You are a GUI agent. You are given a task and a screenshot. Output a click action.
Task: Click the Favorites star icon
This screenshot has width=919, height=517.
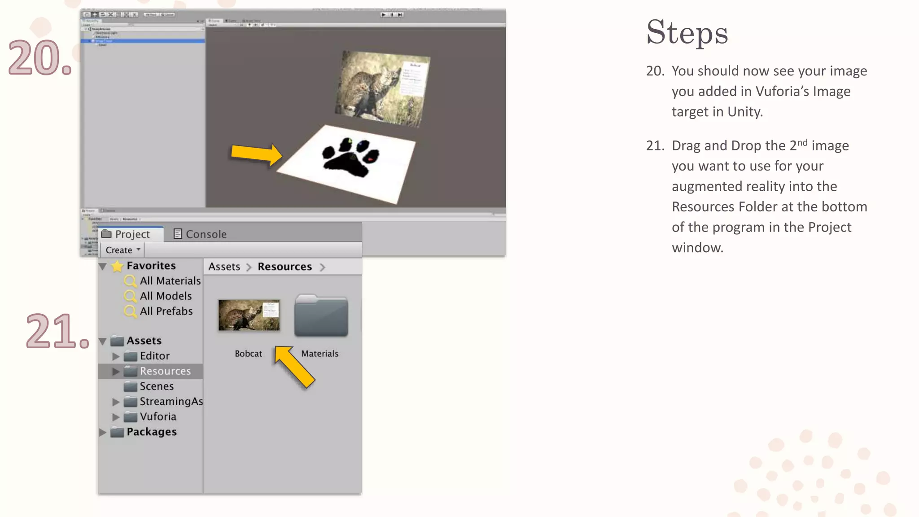(117, 266)
